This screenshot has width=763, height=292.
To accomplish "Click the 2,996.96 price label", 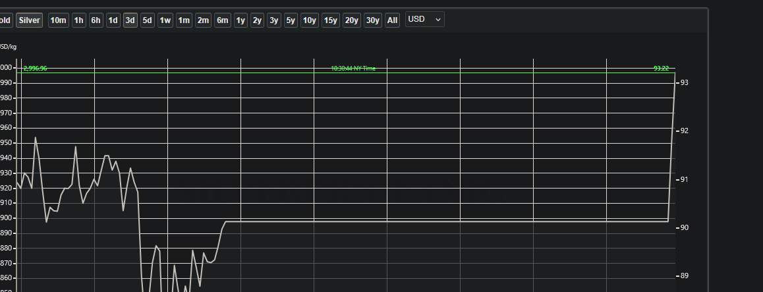I will pos(35,69).
